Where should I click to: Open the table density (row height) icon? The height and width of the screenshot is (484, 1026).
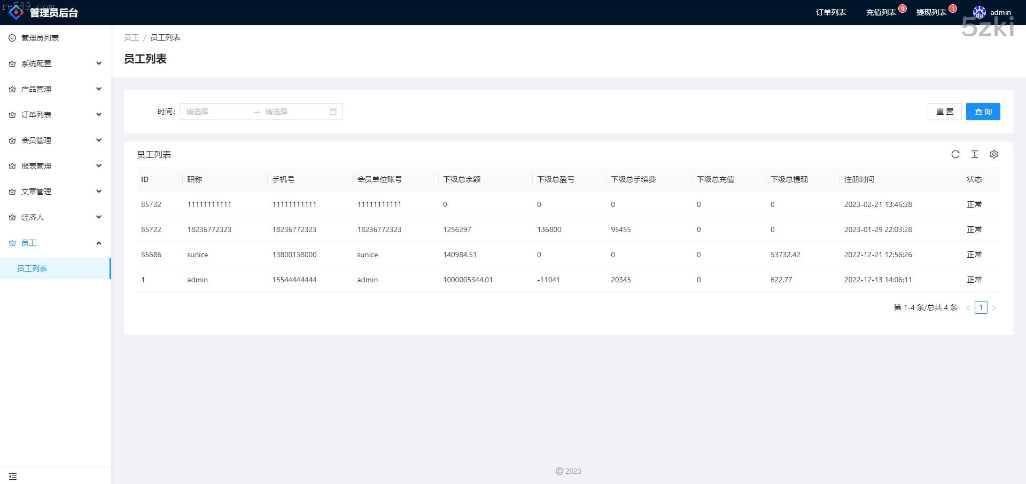(x=975, y=154)
